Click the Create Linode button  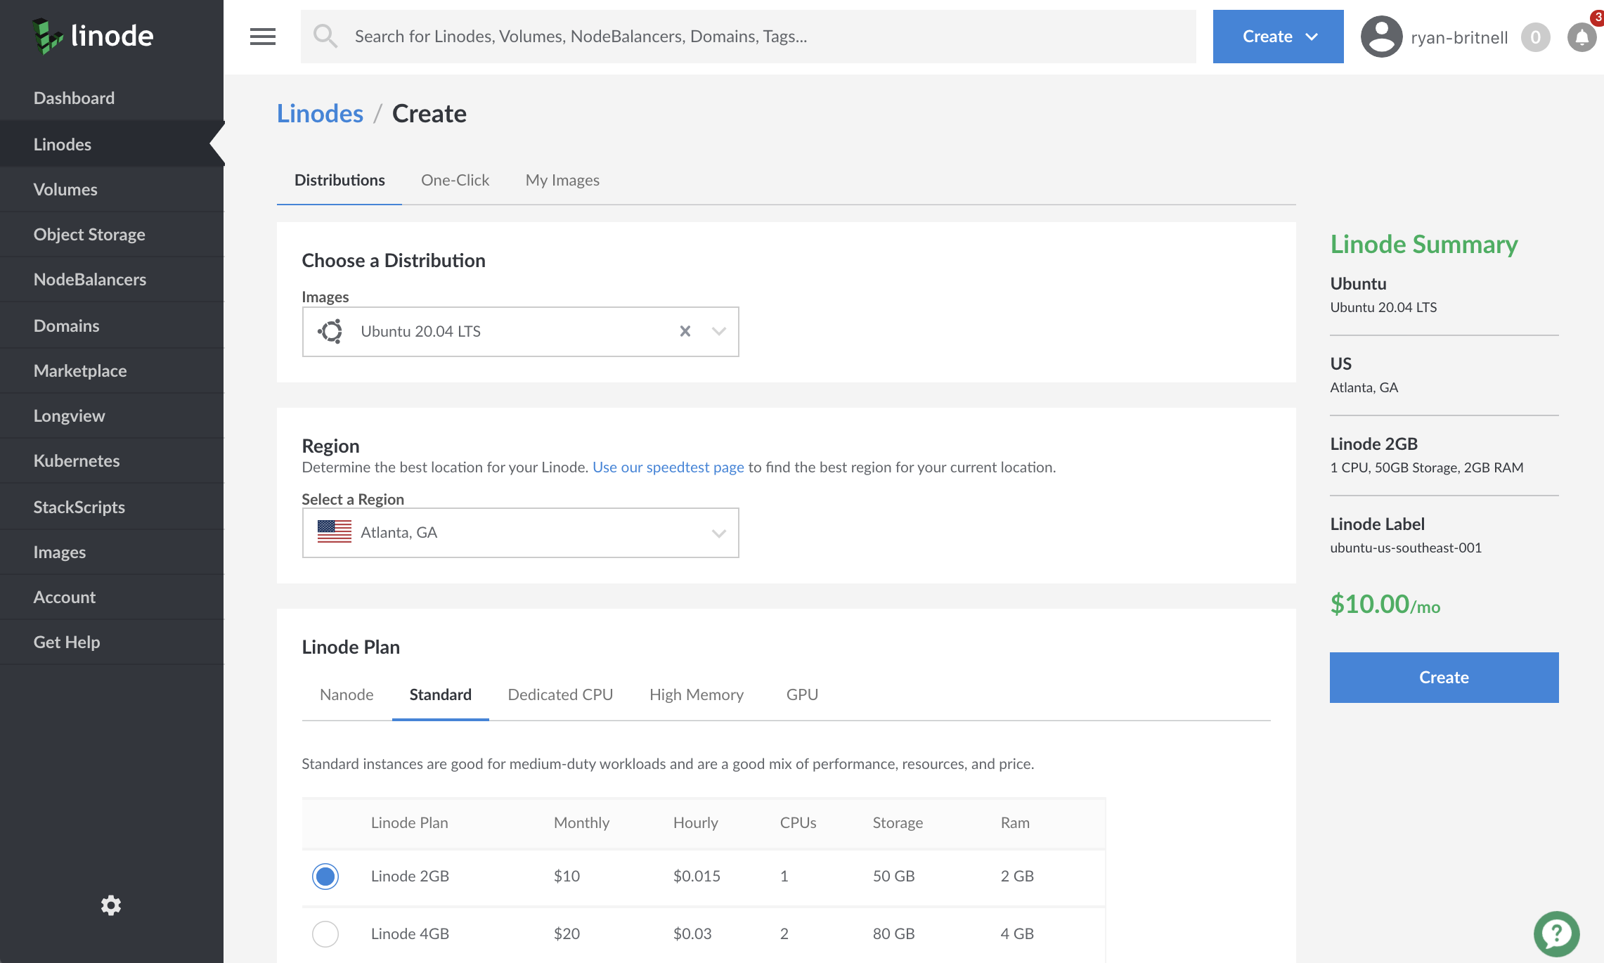point(1444,676)
